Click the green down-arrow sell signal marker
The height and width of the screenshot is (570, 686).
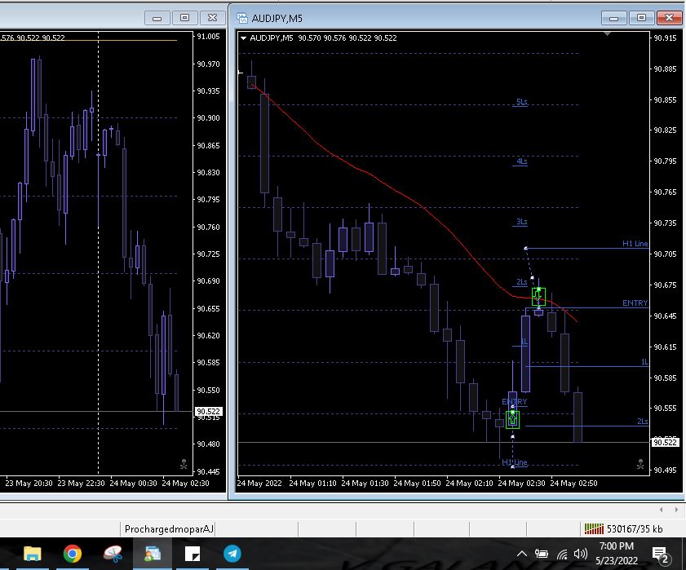point(538,296)
